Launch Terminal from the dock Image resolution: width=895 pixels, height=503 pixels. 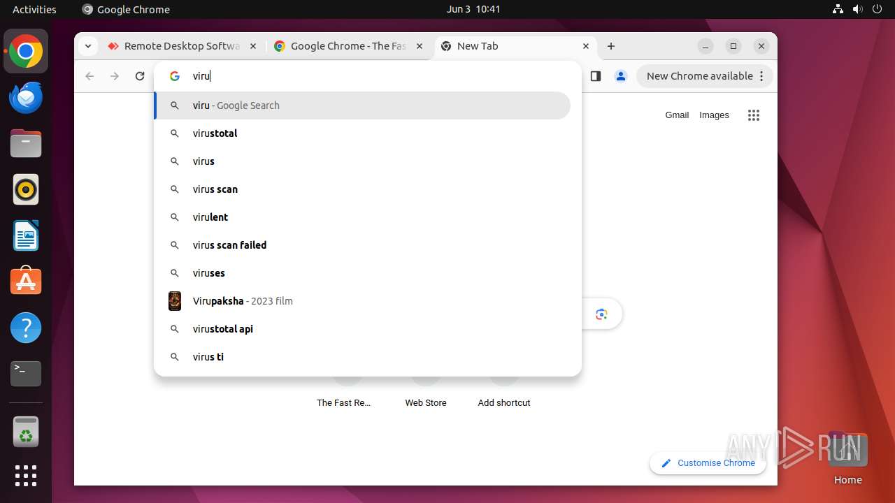point(26,374)
